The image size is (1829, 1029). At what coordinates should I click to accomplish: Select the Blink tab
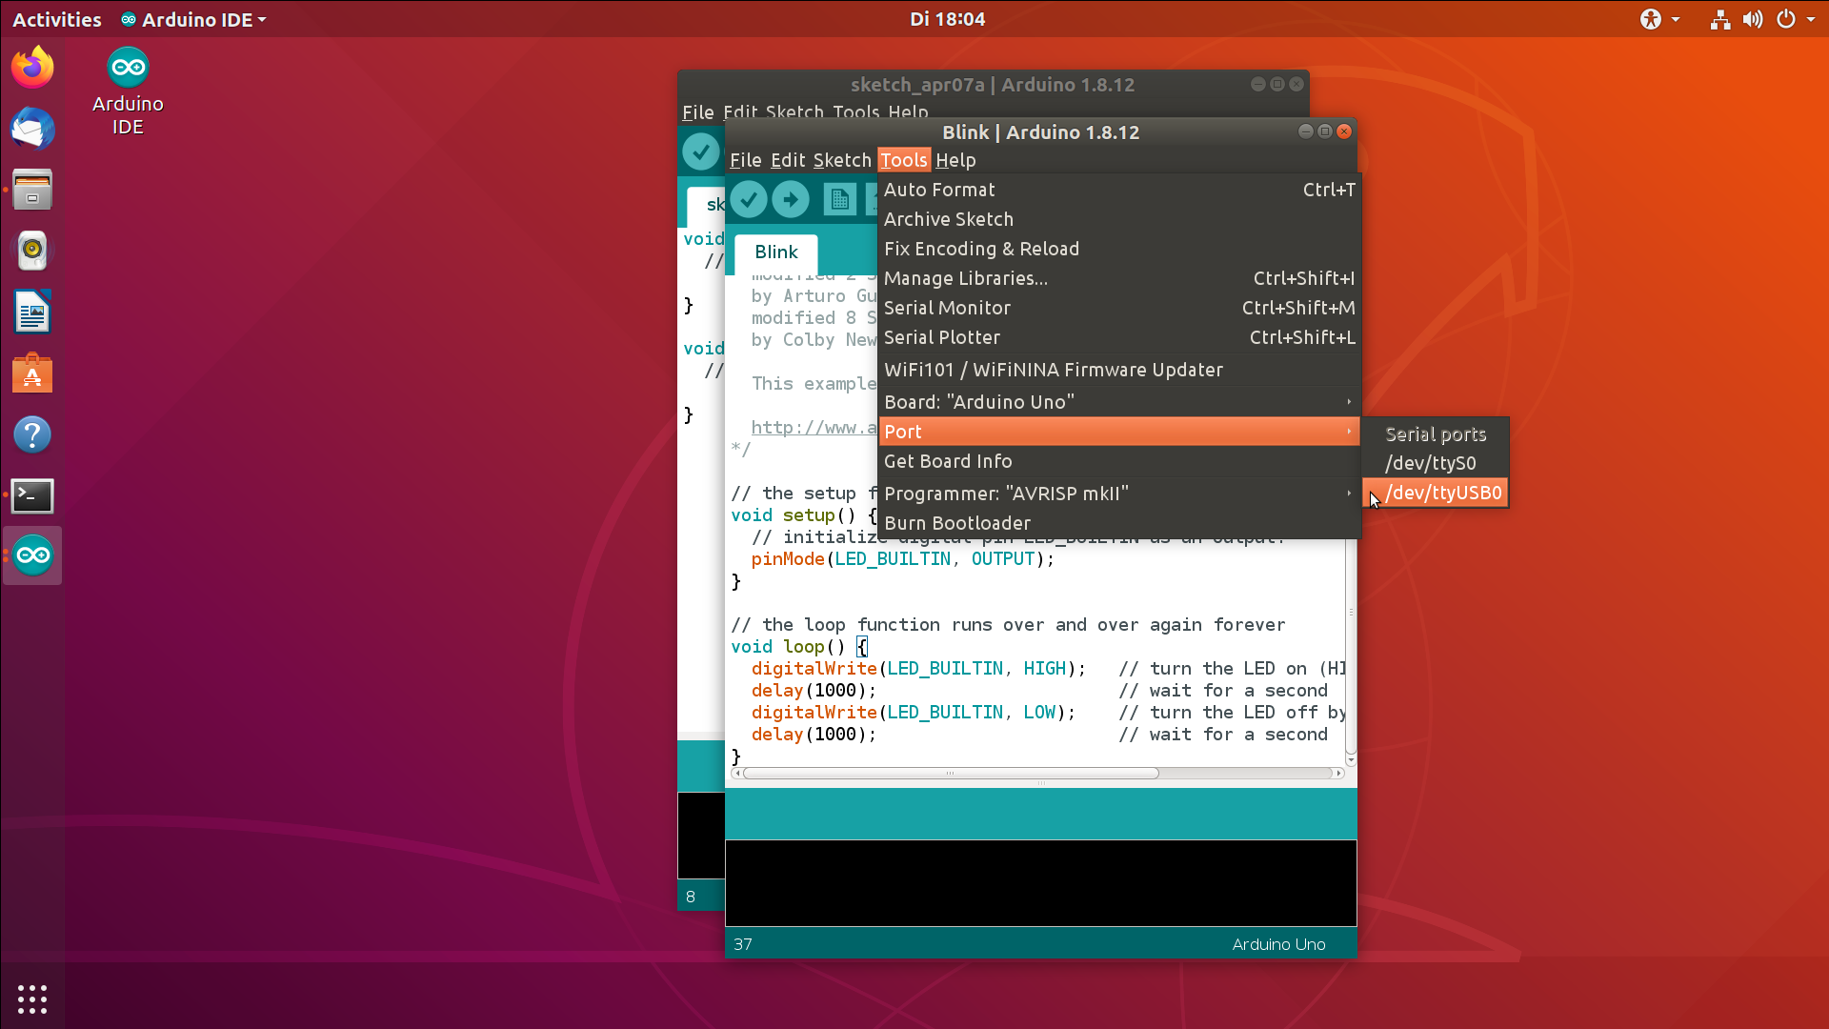tap(776, 252)
